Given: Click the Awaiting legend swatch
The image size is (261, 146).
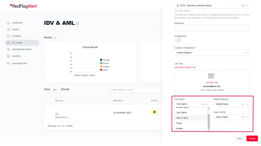Looking at the screenshot, I should (x=101, y=66).
